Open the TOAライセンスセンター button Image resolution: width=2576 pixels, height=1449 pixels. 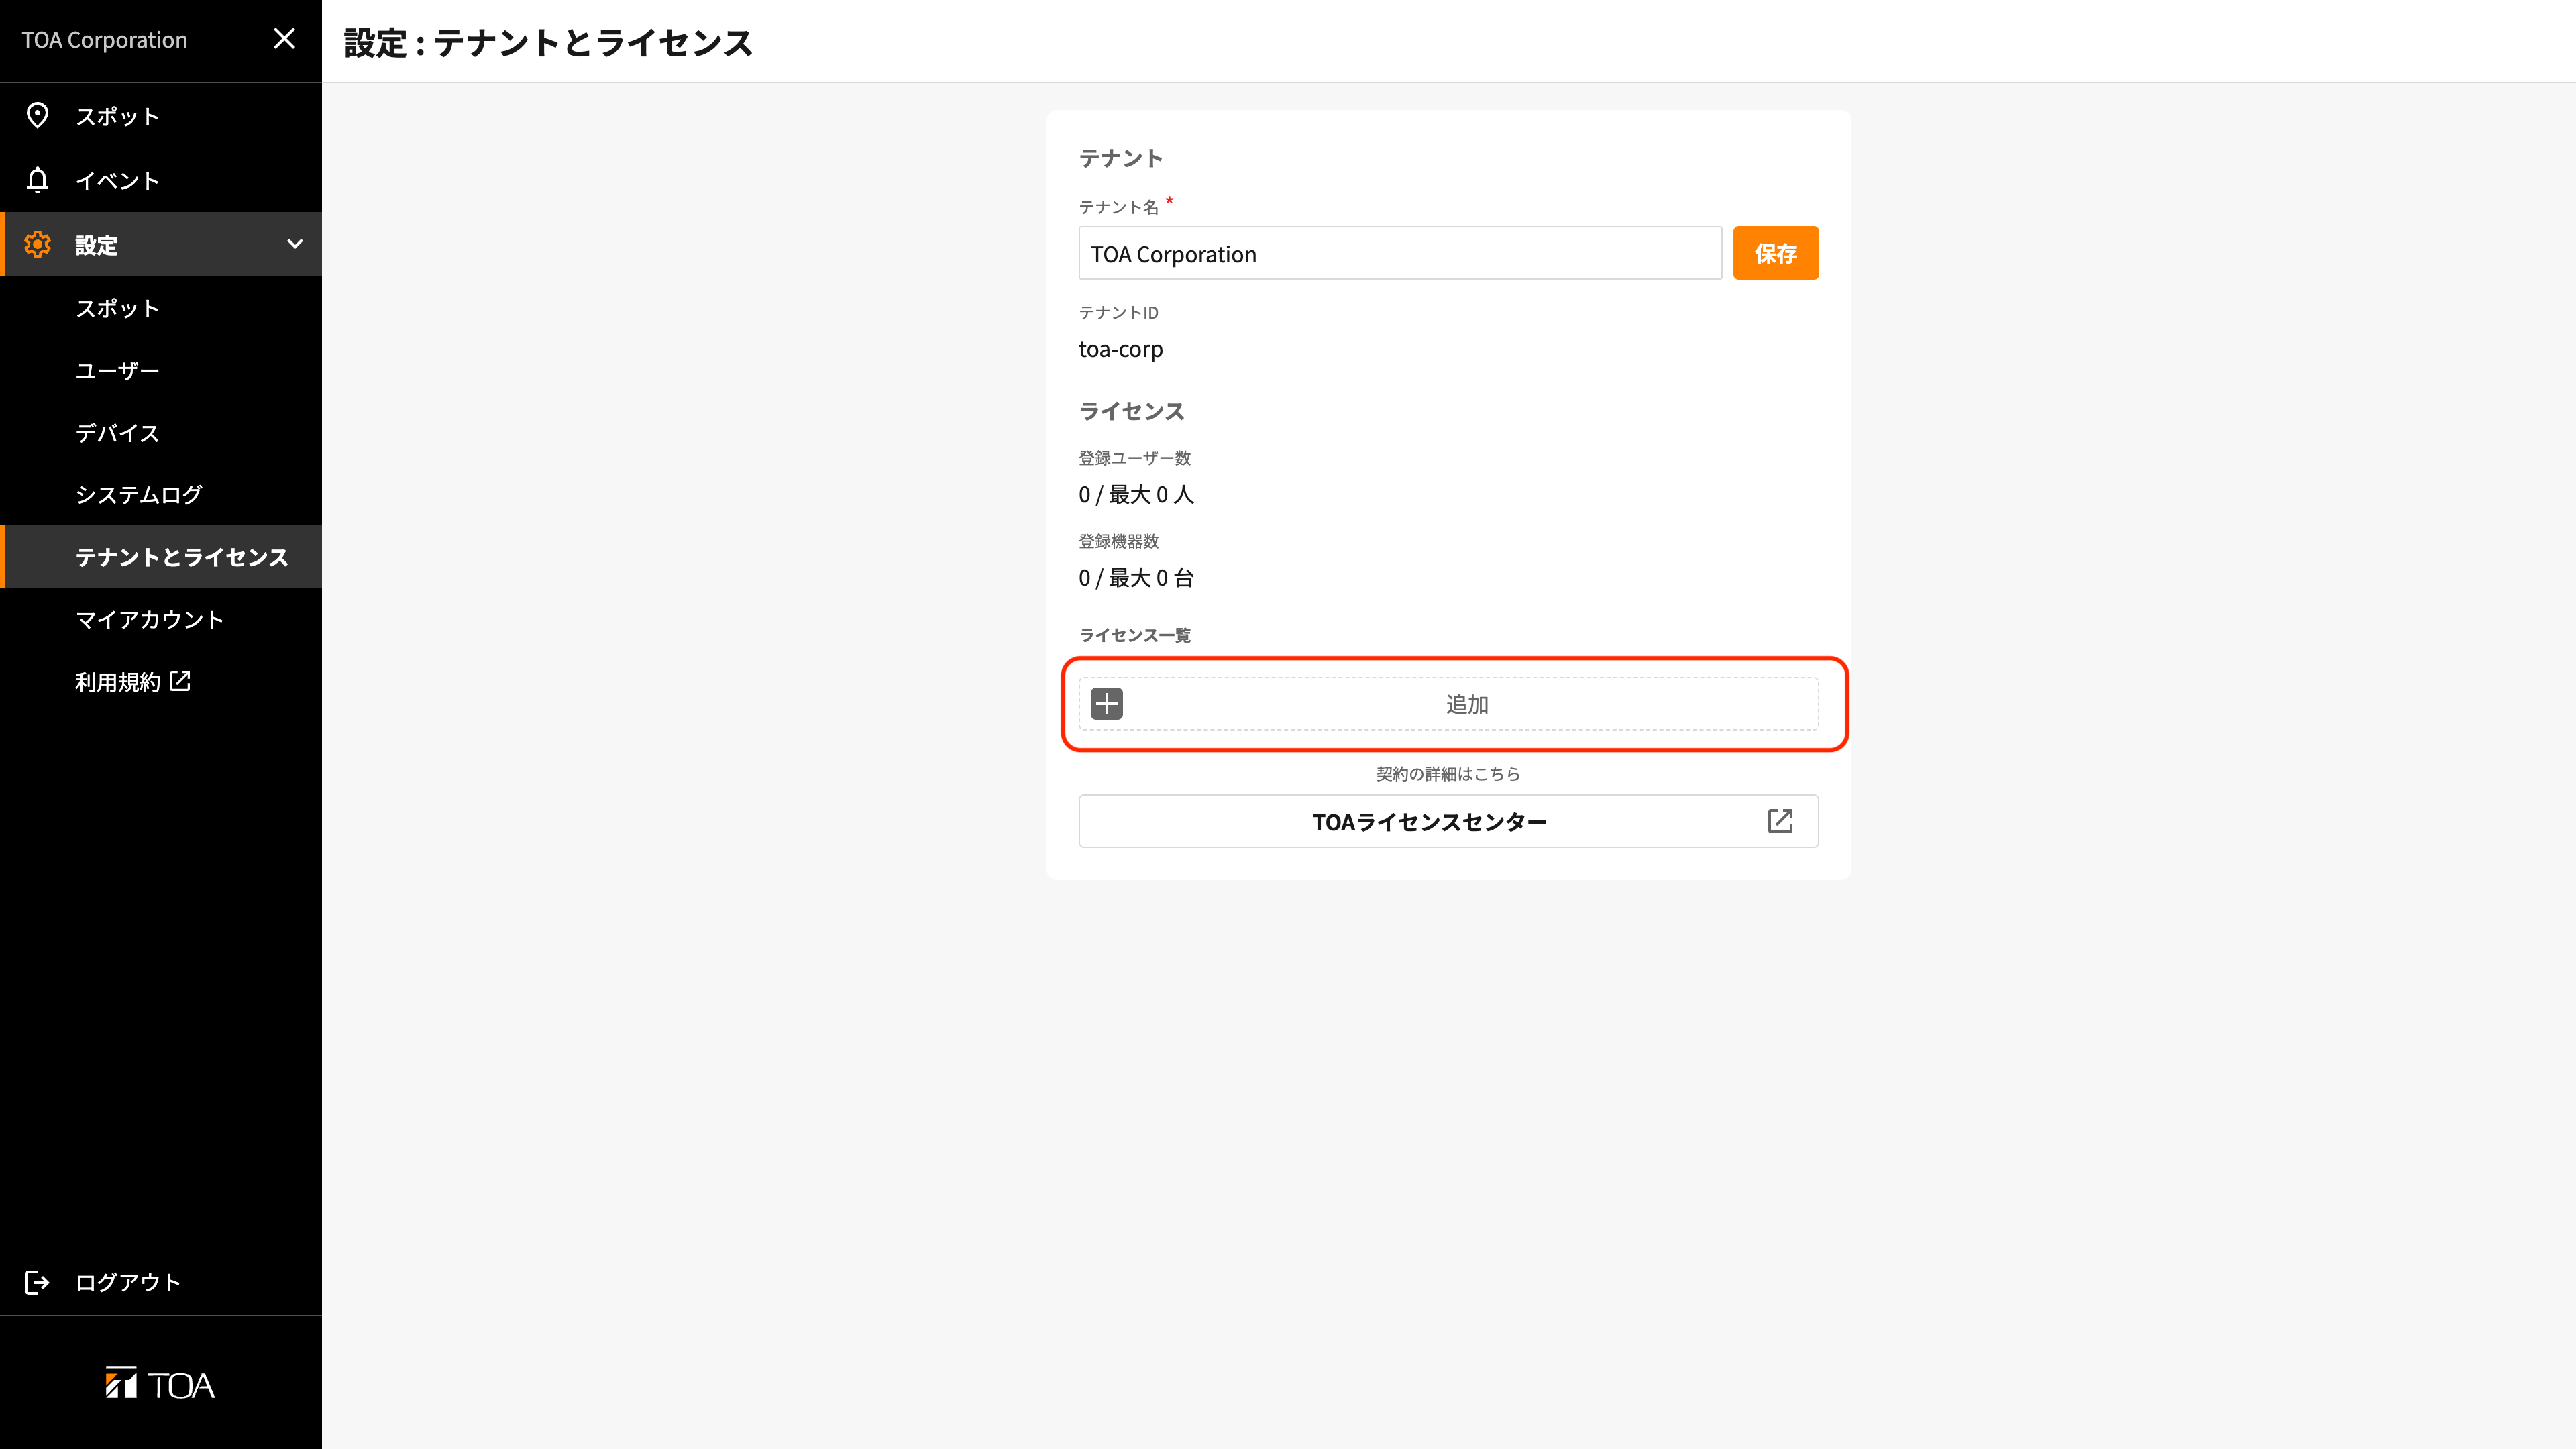click(1448, 821)
